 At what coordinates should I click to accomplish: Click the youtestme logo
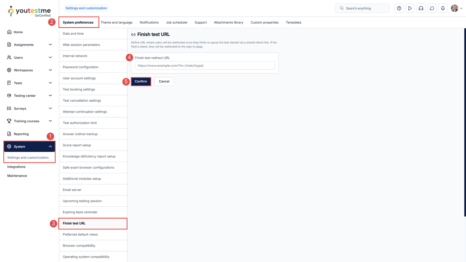(29, 11)
